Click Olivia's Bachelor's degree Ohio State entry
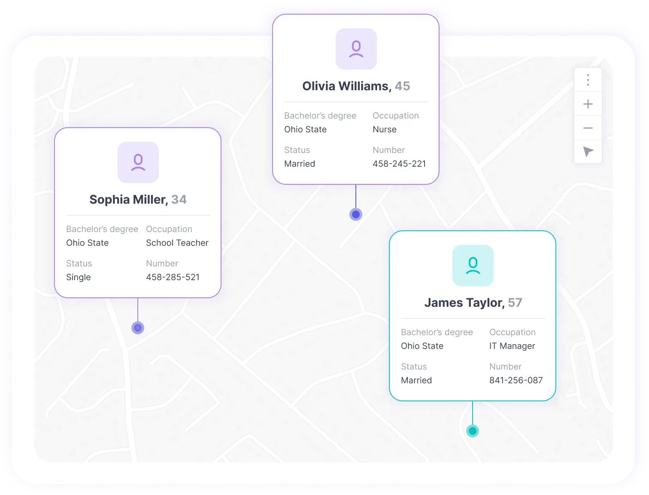The height and width of the screenshot is (495, 649). click(x=305, y=129)
